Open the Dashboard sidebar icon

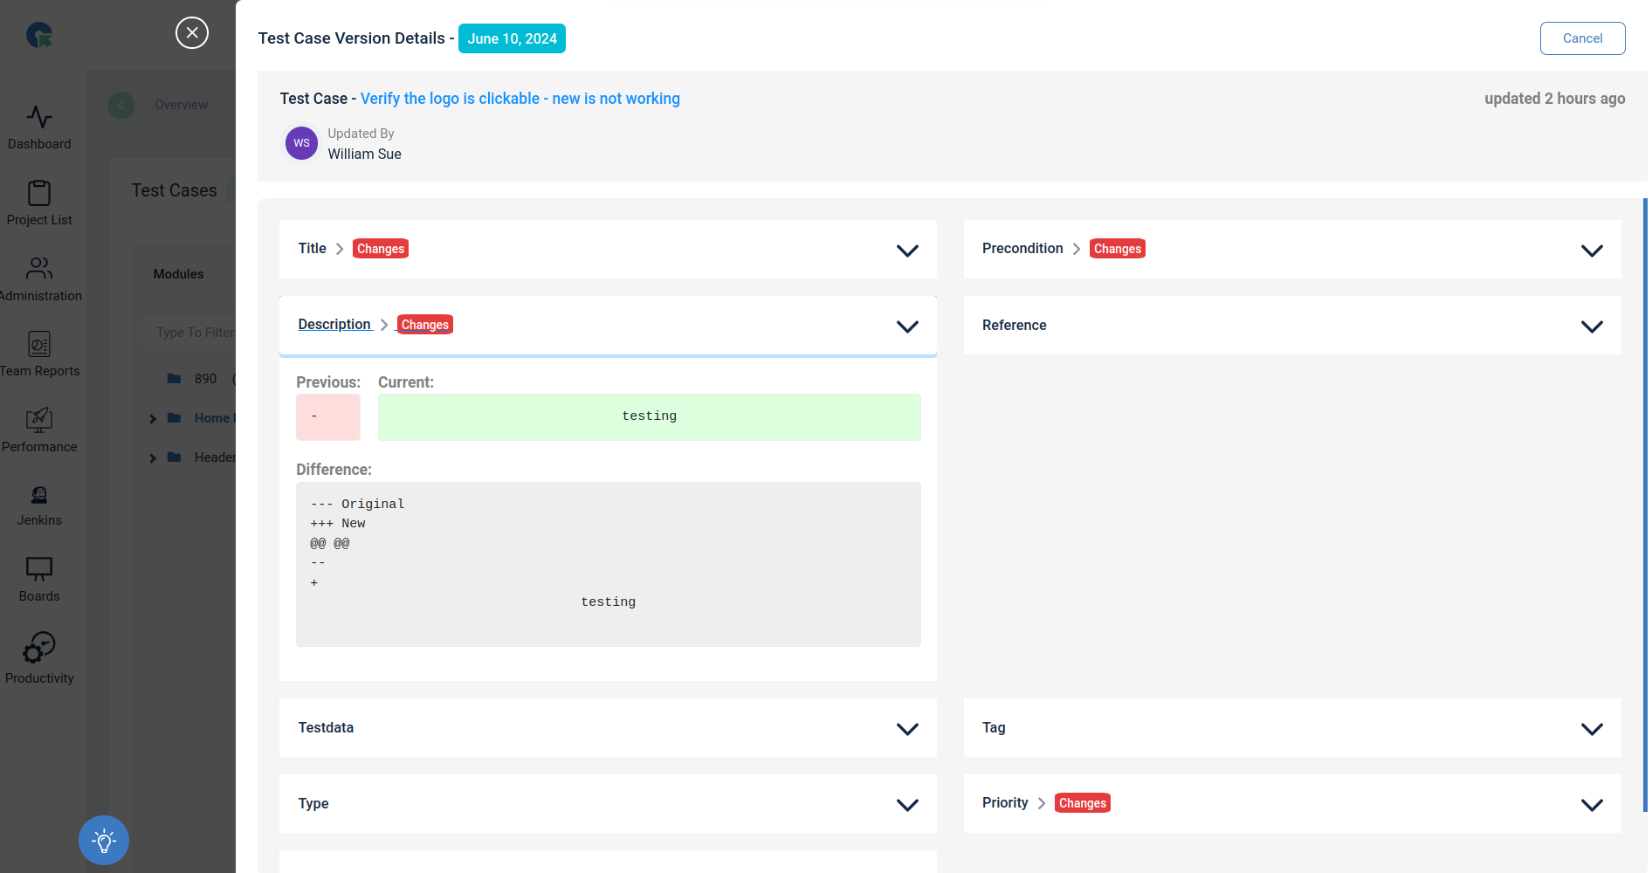[39, 117]
